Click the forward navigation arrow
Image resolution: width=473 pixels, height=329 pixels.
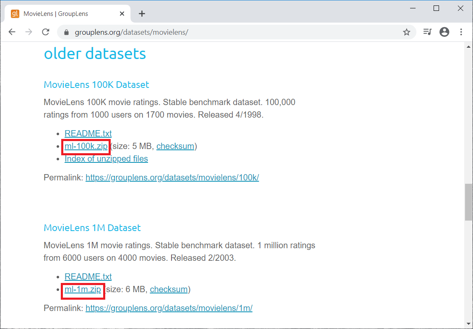click(x=29, y=32)
